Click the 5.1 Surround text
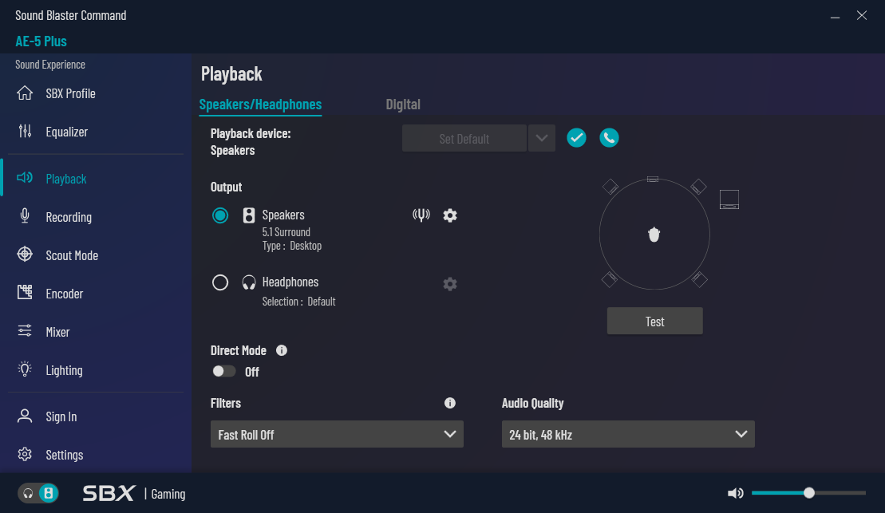Screen dimensions: 885x513 [x=286, y=232]
